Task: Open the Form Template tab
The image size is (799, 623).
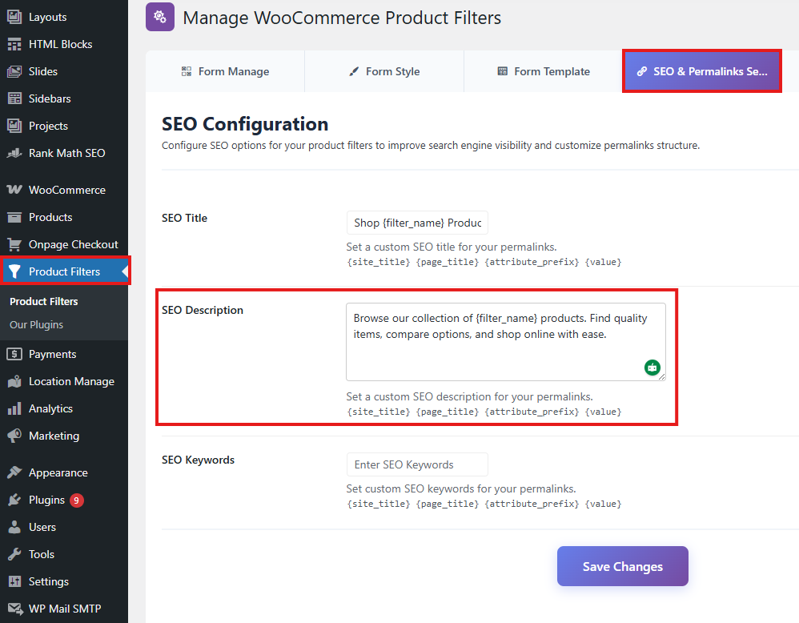Action: pos(543,71)
